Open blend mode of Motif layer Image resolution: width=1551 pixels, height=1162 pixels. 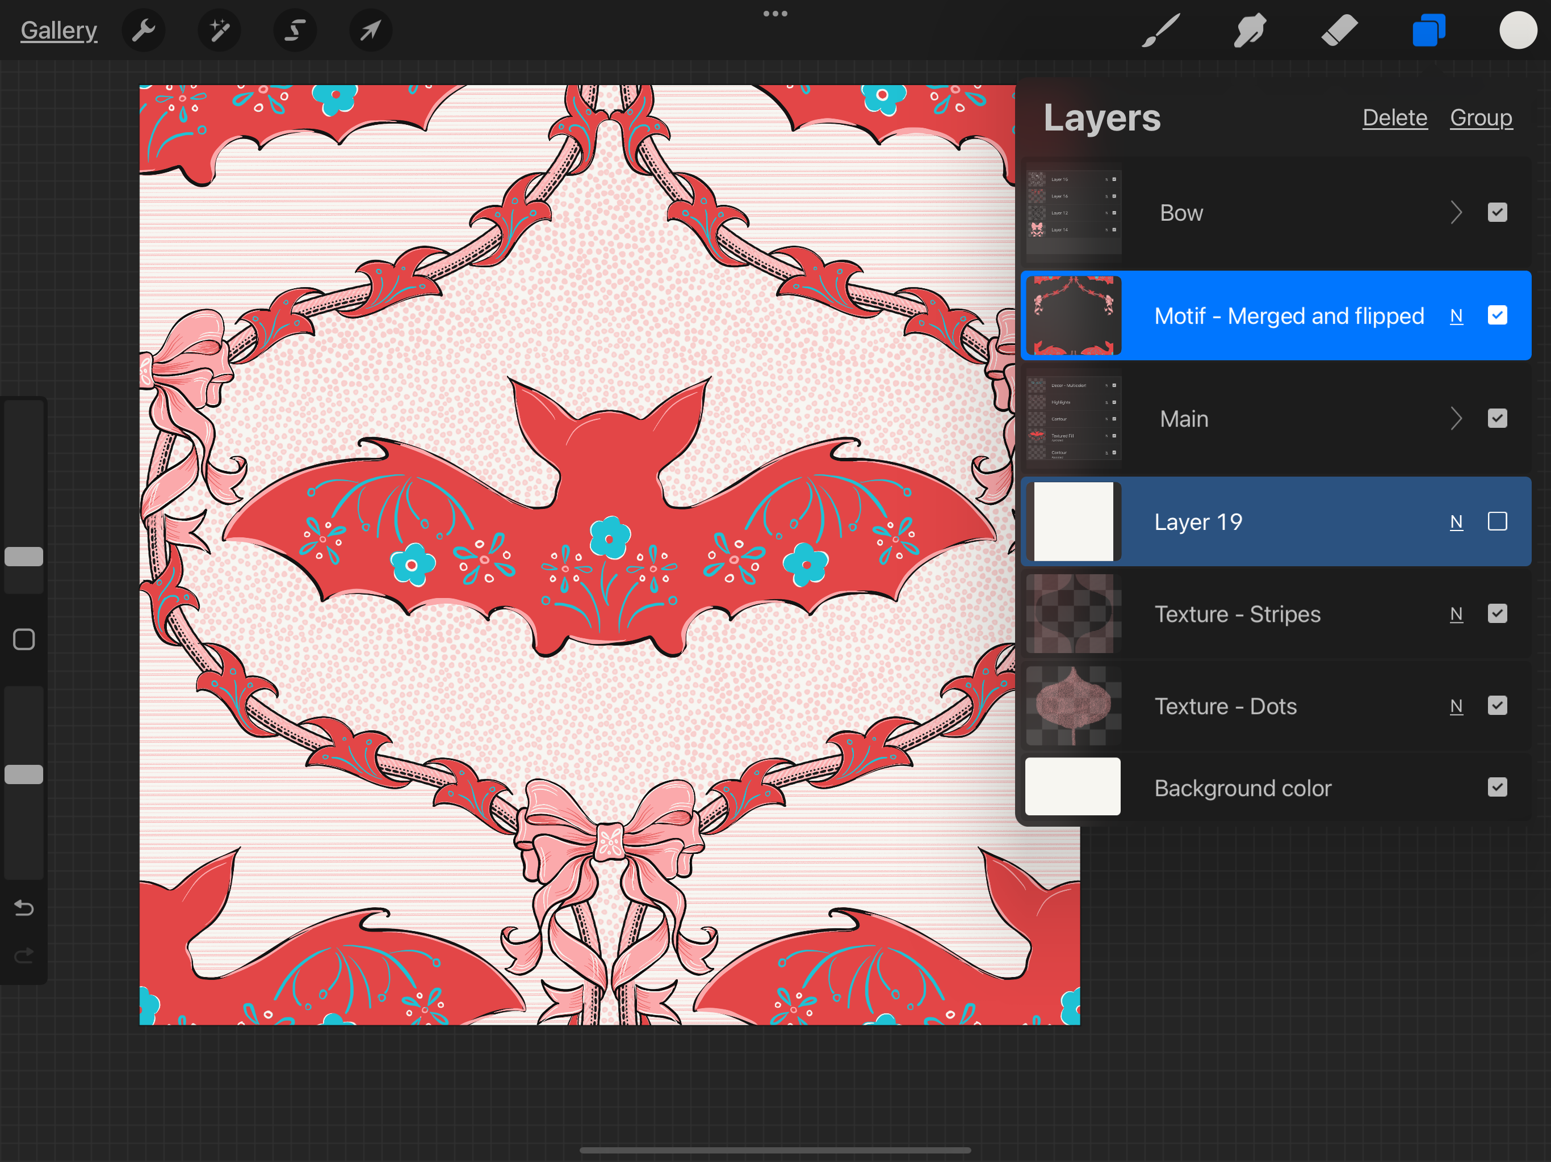[x=1456, y=316]
